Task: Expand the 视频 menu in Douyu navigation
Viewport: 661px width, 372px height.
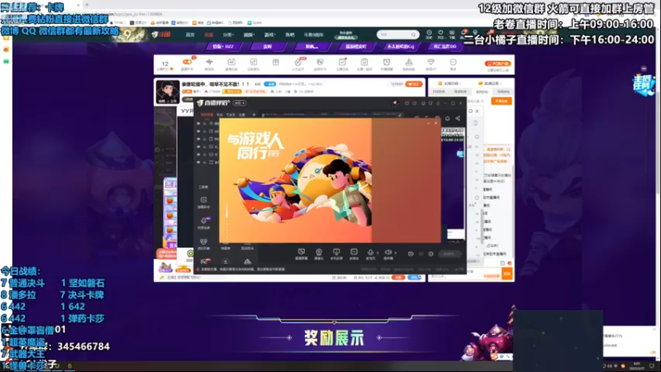Action: (249, 35)
